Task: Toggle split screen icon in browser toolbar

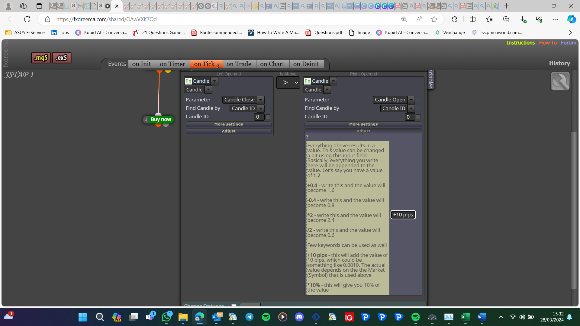Action: click(x=472, y=19)
